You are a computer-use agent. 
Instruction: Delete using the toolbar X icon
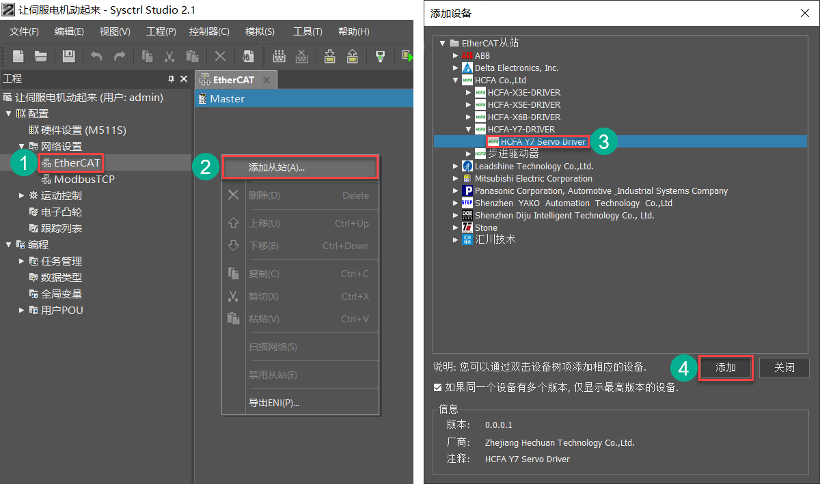coord(220,56)
